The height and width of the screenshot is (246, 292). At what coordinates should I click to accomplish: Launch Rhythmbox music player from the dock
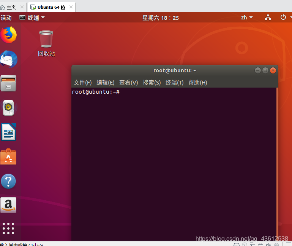click(8, 108)
